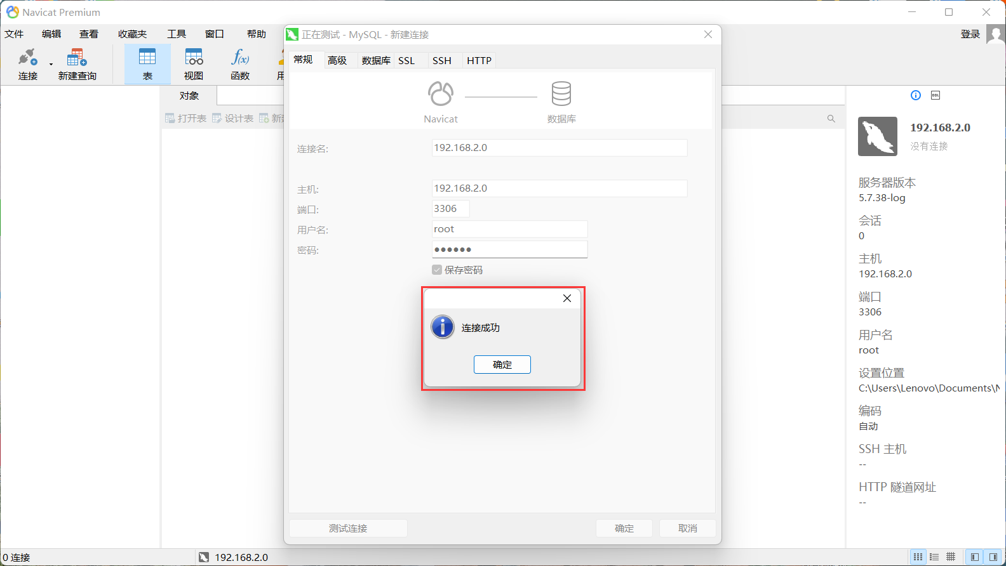Viewport: 1006px width, 566px height.
Task: Focus the 用户名 input field
Action: click(x=509, y=229)
